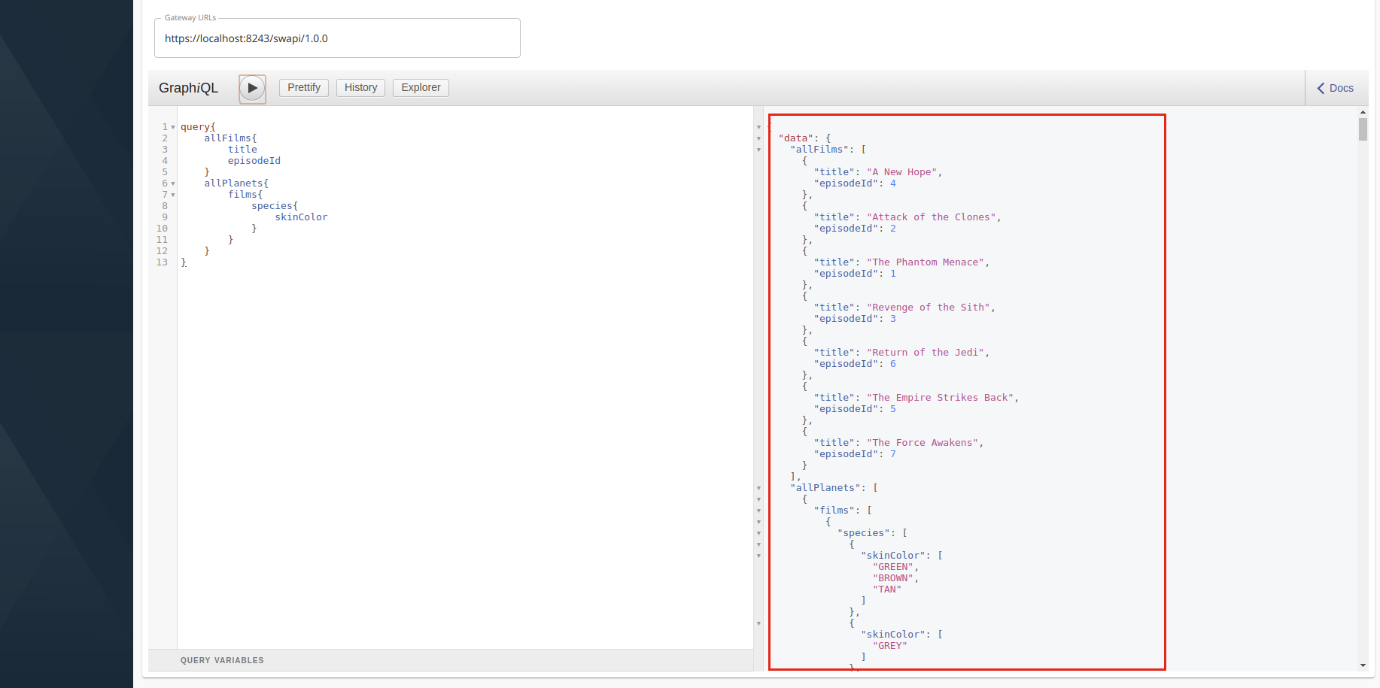Select line number 4 in the editor gutter
The height and width of the screenshot is (688, 1380).
[165, 160]
